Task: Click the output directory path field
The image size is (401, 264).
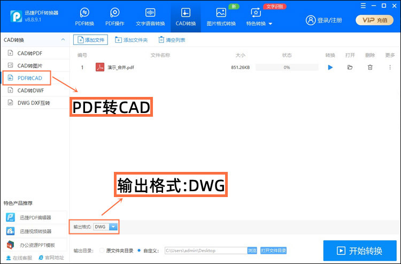Action: (x=206, y=251)
